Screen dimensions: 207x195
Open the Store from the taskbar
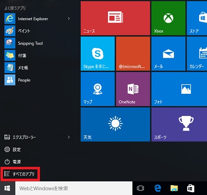(191, 188)
